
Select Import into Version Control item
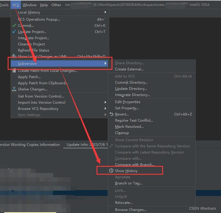click(x=59, y=103)
